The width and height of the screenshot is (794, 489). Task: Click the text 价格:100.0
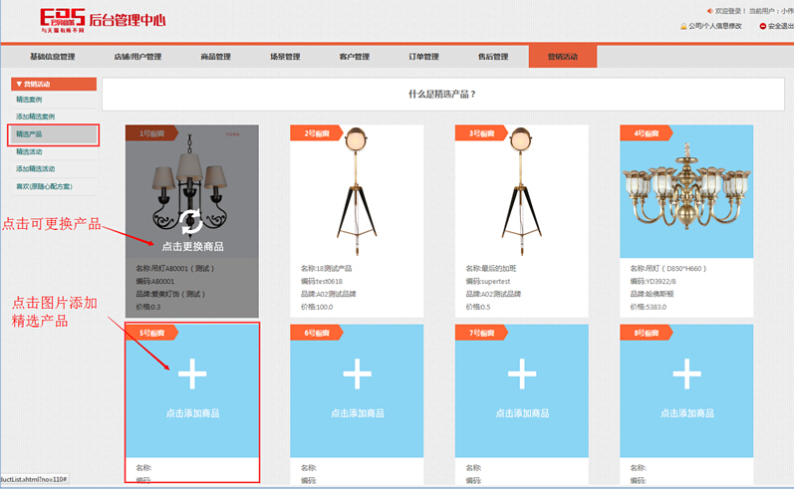pyautogui.click(x=317, y=307)
